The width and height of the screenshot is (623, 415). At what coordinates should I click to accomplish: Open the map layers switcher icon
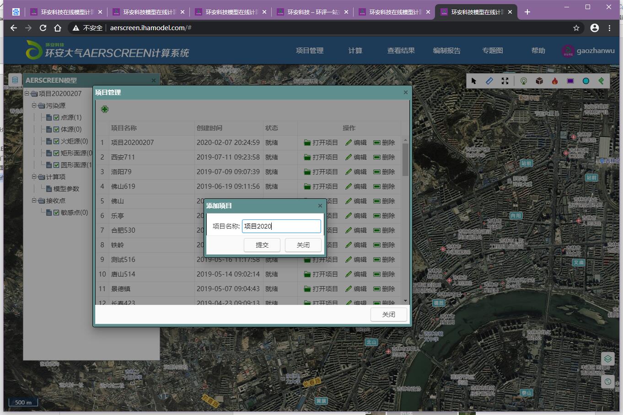click(607, 359)
